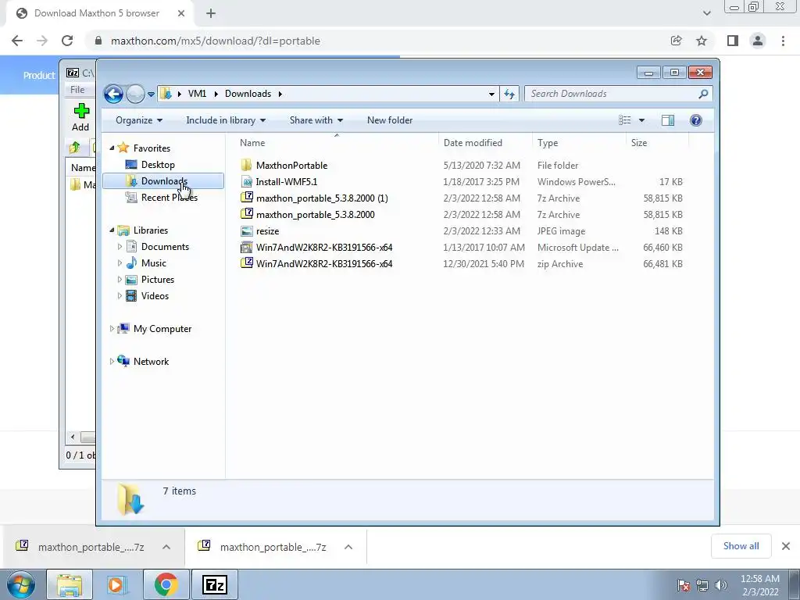Select the Win7AndW2K8R2 Microsoft Update file
800x600 pixels.
pyautogui.click(x=324, y=248)
